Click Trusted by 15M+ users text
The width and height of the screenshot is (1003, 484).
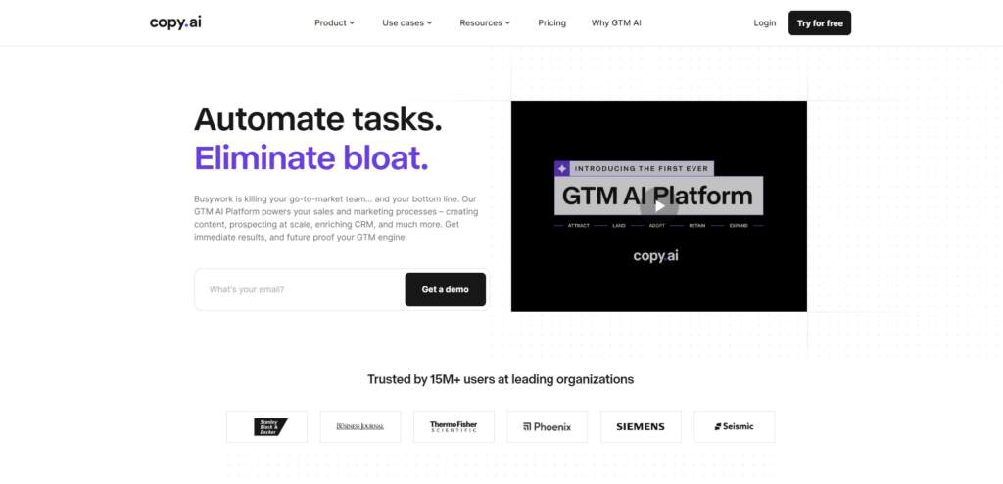pos(501,379)
